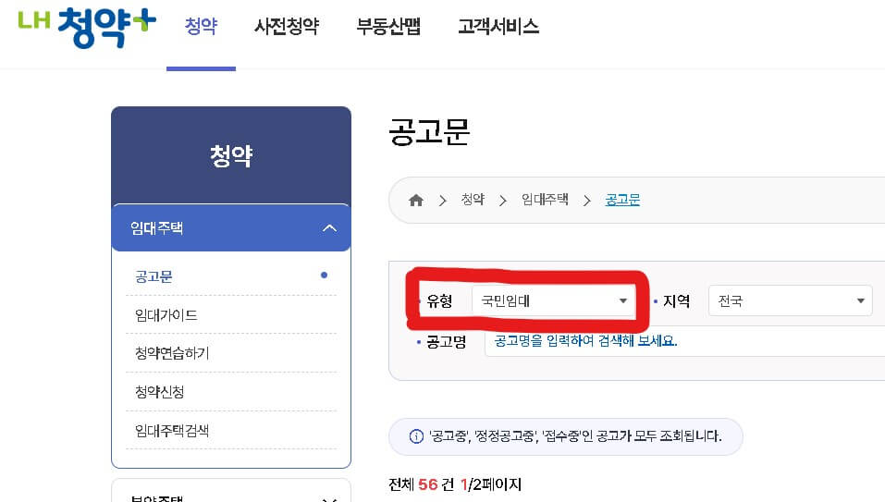Click the info icon beside 공고중 notice
Viewport: 885px width, 502px height.
pos(416,436)
